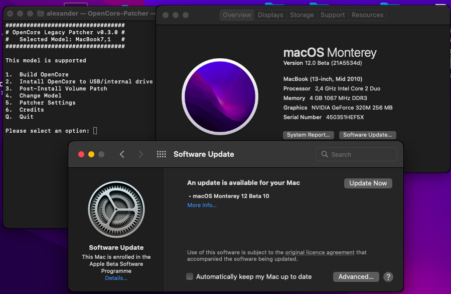
Task: Click the help question mark button
Action: tap(388, 277)
